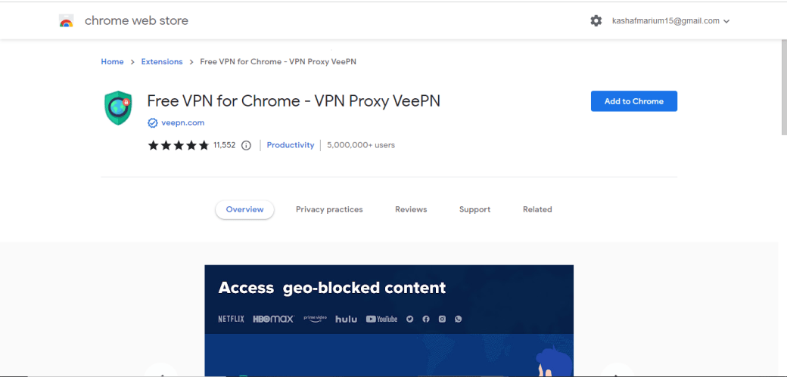Click the five-star rating display
The height and width of the screenshot is (377, 787).
(178, 145)
